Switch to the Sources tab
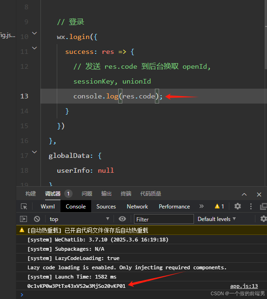Screen dimensions: 267x299 coord(106,207)
